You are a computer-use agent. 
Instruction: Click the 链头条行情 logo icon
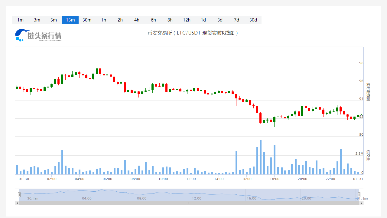[x=38, y=35]
